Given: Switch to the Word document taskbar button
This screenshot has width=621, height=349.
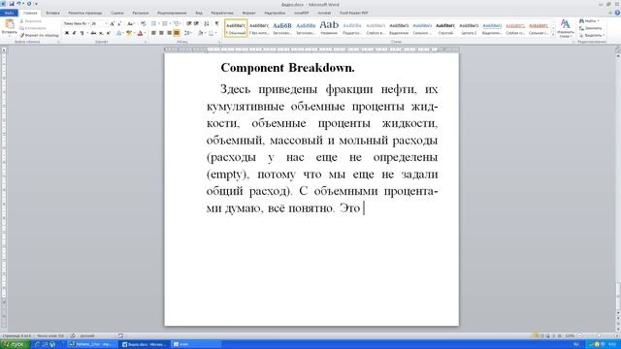Looking at the screenshot, I should (x=145, y=345).
